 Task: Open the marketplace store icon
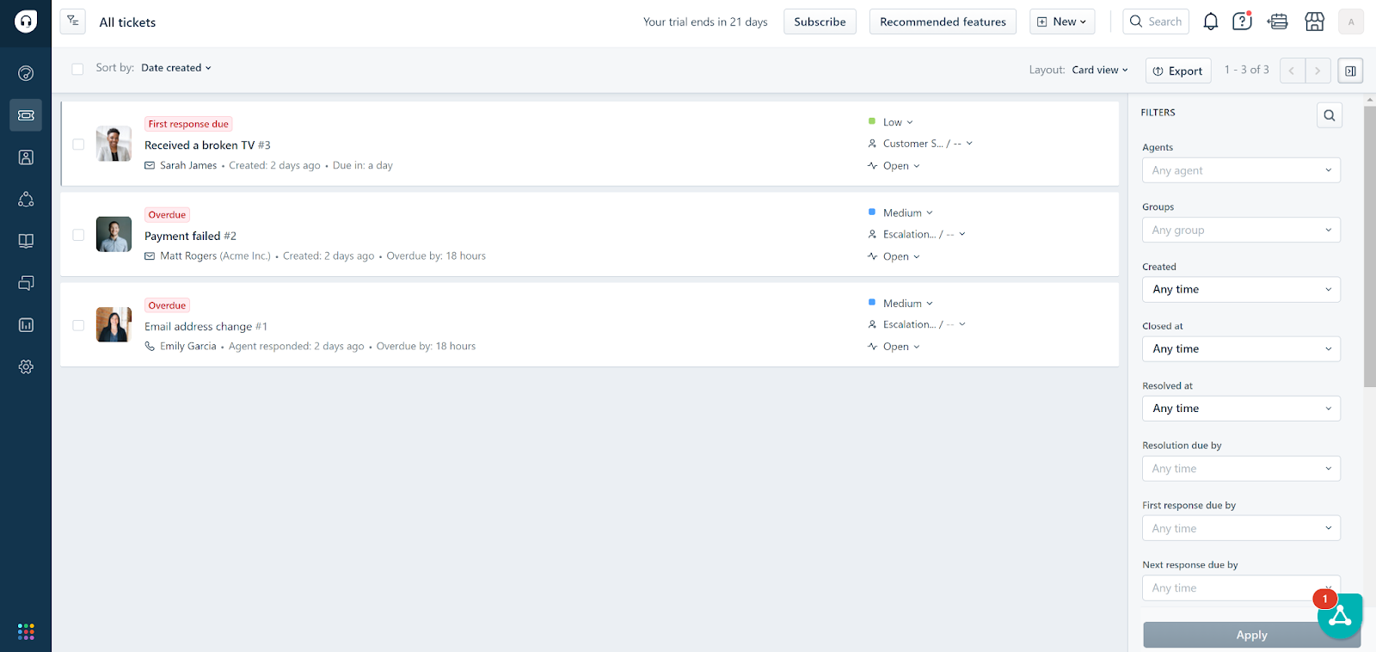pyautogui.click(x=1314, y=22)
